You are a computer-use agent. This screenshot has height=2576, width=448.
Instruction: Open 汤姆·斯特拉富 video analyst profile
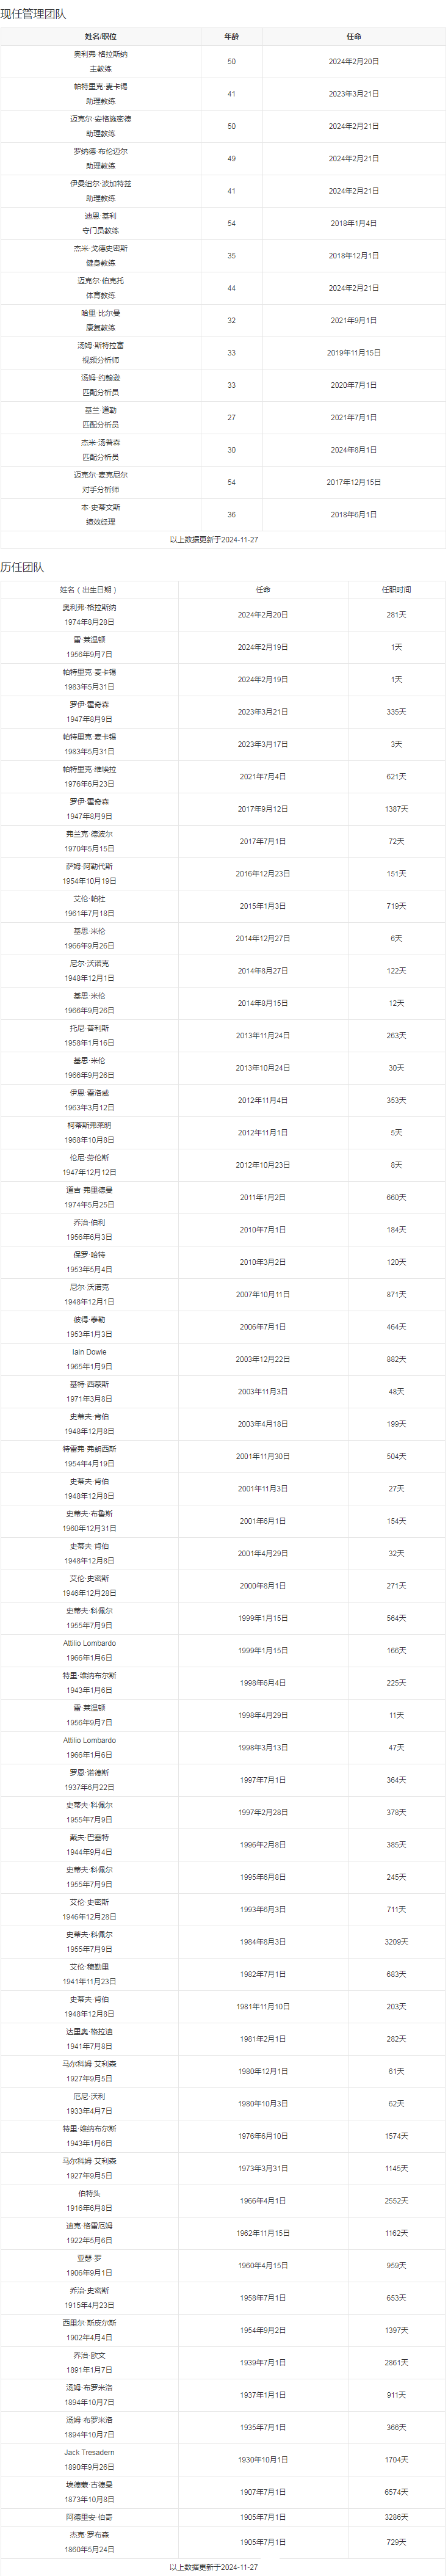100,345
